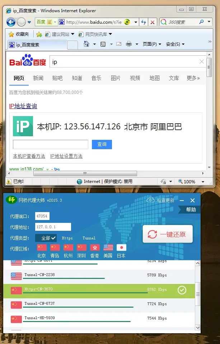Open the IP地址设置方法 link
The image size is (220, 344).
[66, 156]
